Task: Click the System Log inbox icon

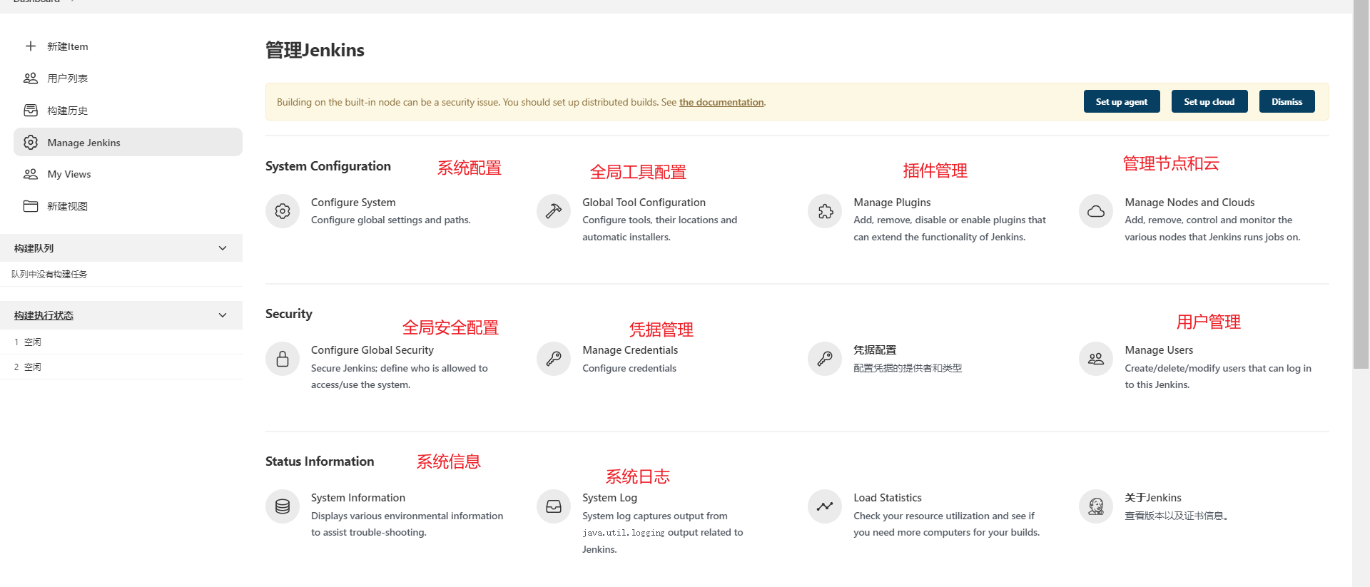Action: pos(554,506)
